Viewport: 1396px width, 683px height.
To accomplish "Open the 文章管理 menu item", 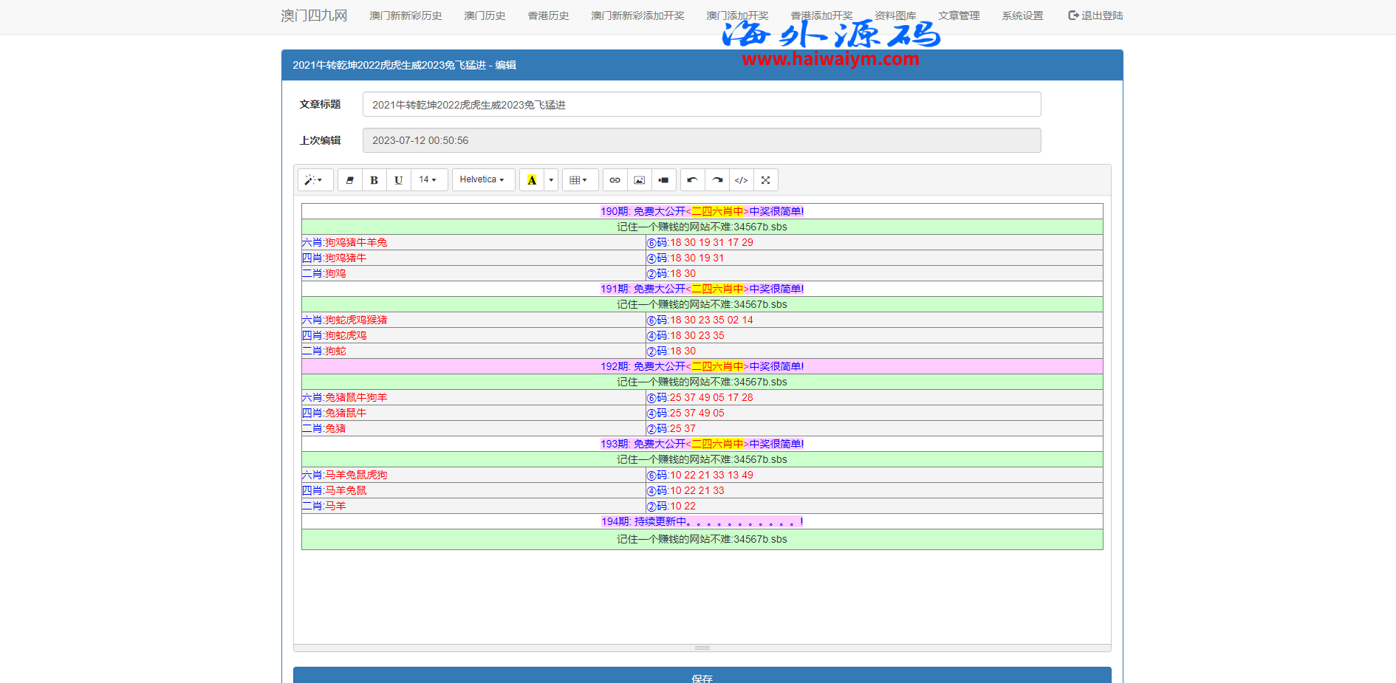I will click(x=959, y=16).
